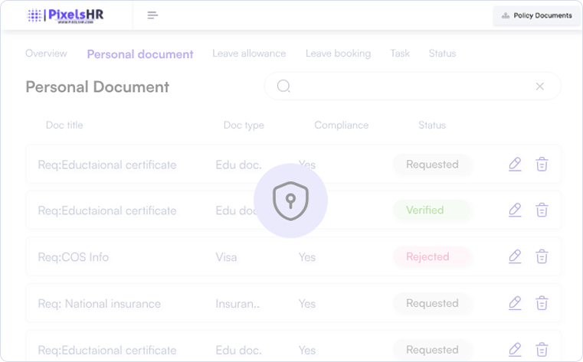
Task: Go to the Leave booking tab
Action: point(338,54)
